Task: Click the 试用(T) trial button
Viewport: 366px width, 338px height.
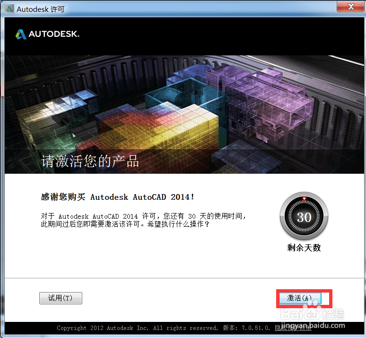Action: [61, 298]
